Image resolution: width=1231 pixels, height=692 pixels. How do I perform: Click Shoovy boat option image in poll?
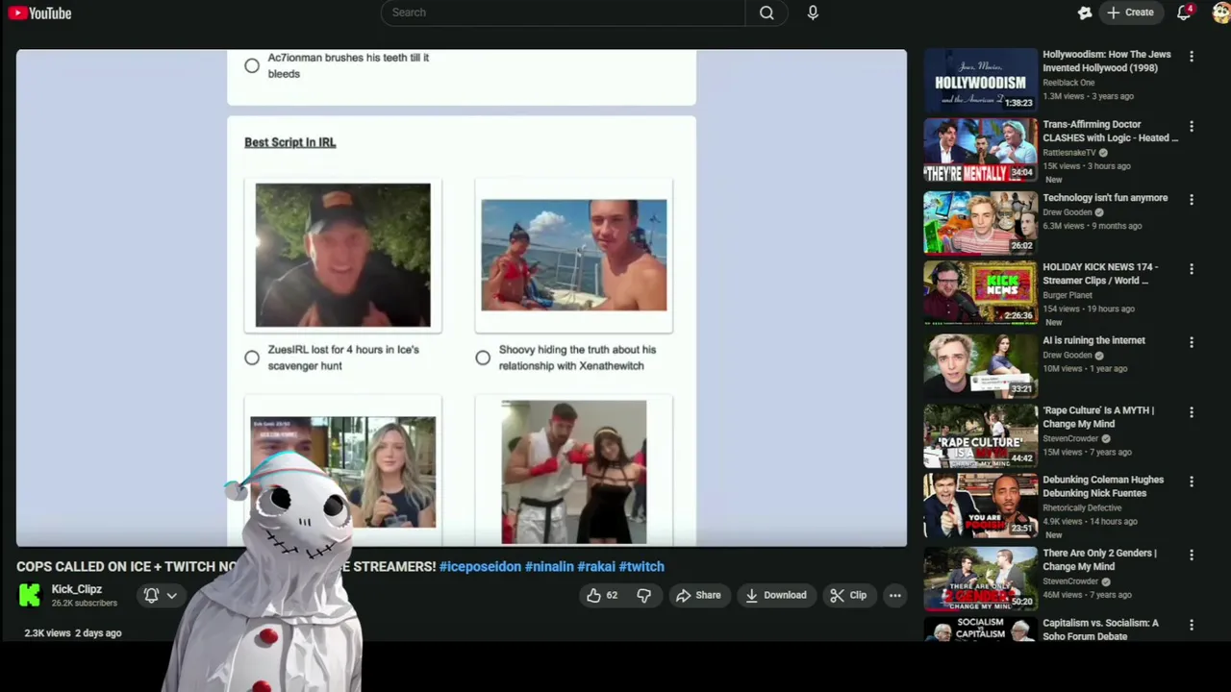coord(574,256)
